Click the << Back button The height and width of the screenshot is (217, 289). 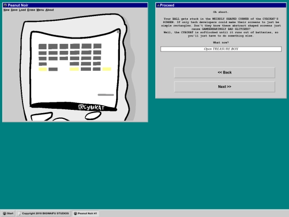click(224, 72)
